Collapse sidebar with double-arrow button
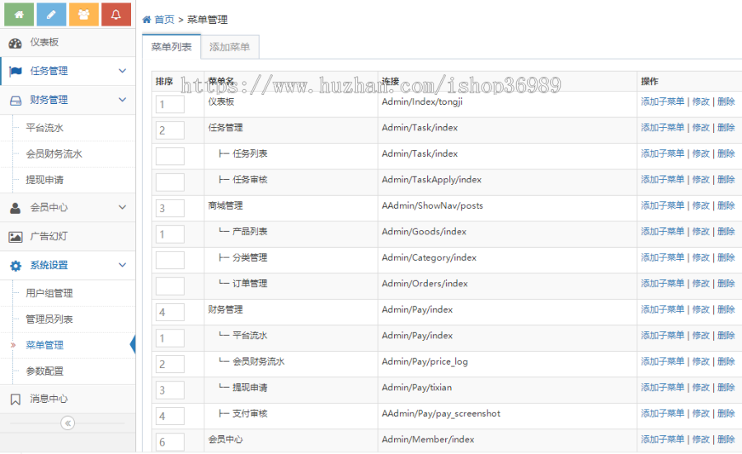 [68, 423]
